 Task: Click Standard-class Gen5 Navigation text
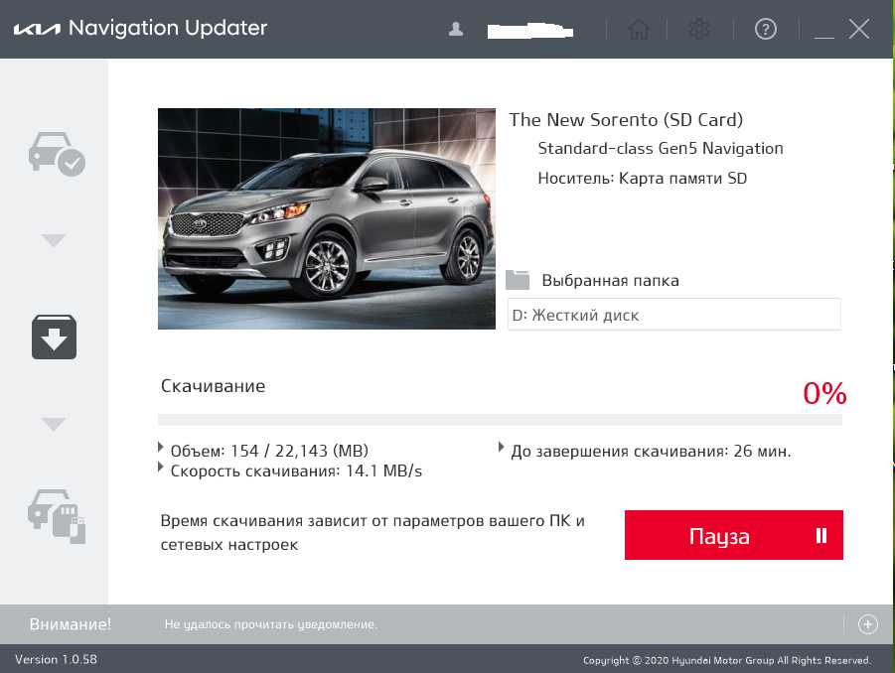pyautogui.click(x=661, y=148)
